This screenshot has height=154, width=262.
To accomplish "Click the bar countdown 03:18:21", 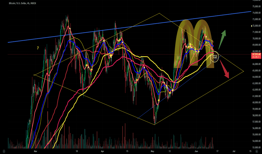I will 256,57.
